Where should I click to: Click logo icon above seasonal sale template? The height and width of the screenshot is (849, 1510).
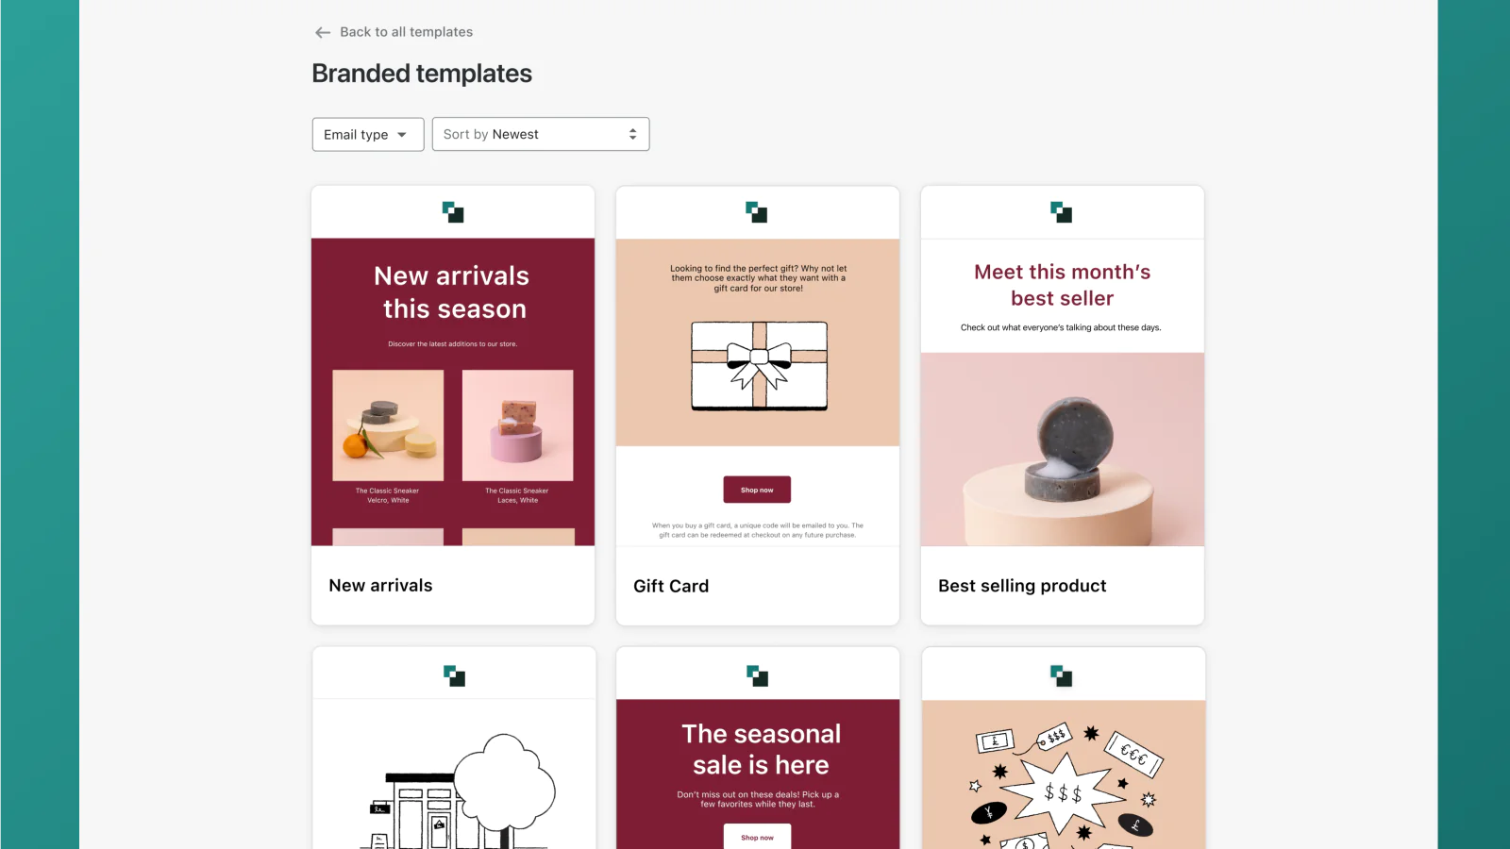[x=758, y=675]
